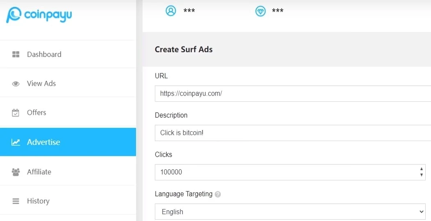This screenshot has width=431, height=221.
Task: Open the Dashboard menu item
Action: point(68,55)
